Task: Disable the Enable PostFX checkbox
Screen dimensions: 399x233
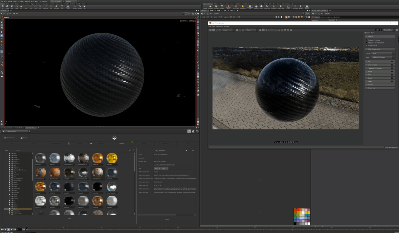Action: click(x=367, y=45)
